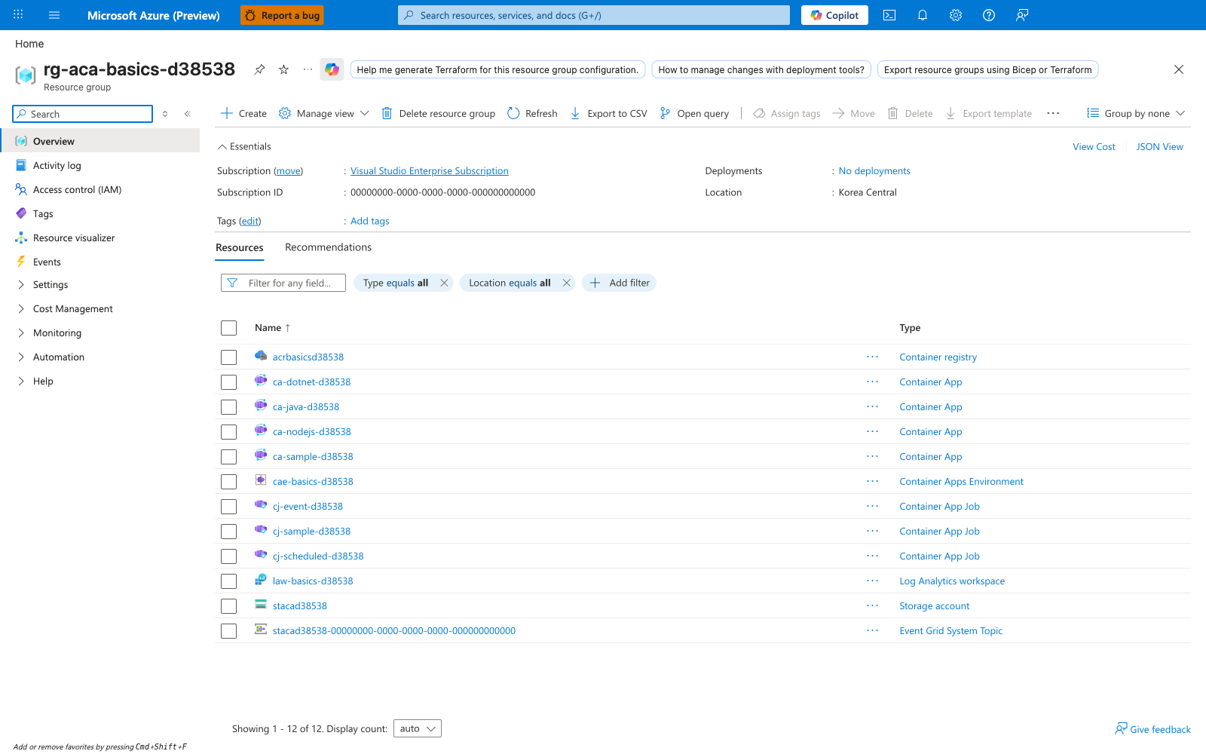This screenshot has width=1206, height=754.
Task: Open Cloud Shell terminal icon
Action: point(889,15)
